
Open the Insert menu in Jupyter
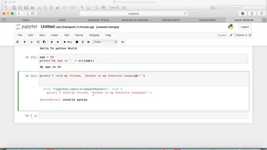(55, 35)
